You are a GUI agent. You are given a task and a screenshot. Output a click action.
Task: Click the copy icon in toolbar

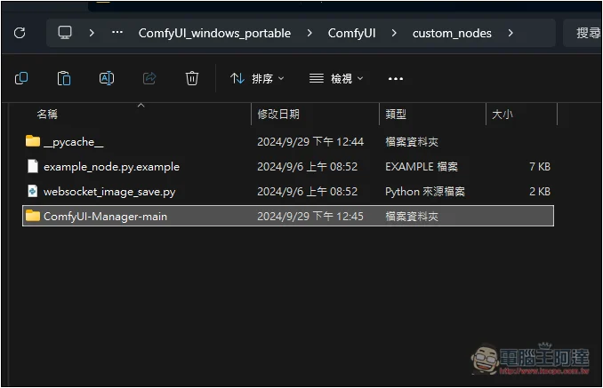click(21, 78)
